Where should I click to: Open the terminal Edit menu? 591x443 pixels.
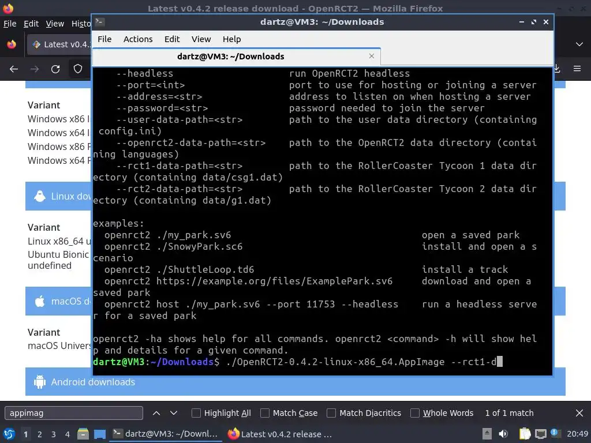[172, 39]
